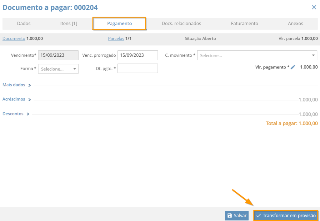Click the Documento a pagar: 000204 title
This screenshot has width=320, height=221.
coord(50,7)
